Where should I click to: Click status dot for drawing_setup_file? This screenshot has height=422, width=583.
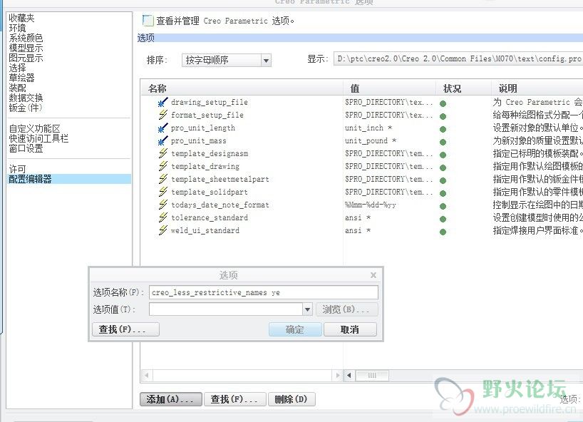pos(443,103)
